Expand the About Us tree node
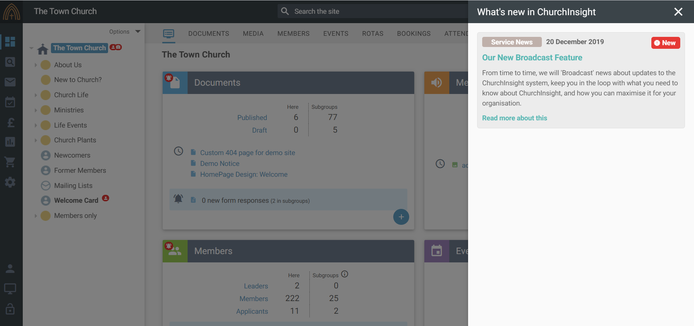The width and height of the screenshot is (694, 326). pos(35,65)
